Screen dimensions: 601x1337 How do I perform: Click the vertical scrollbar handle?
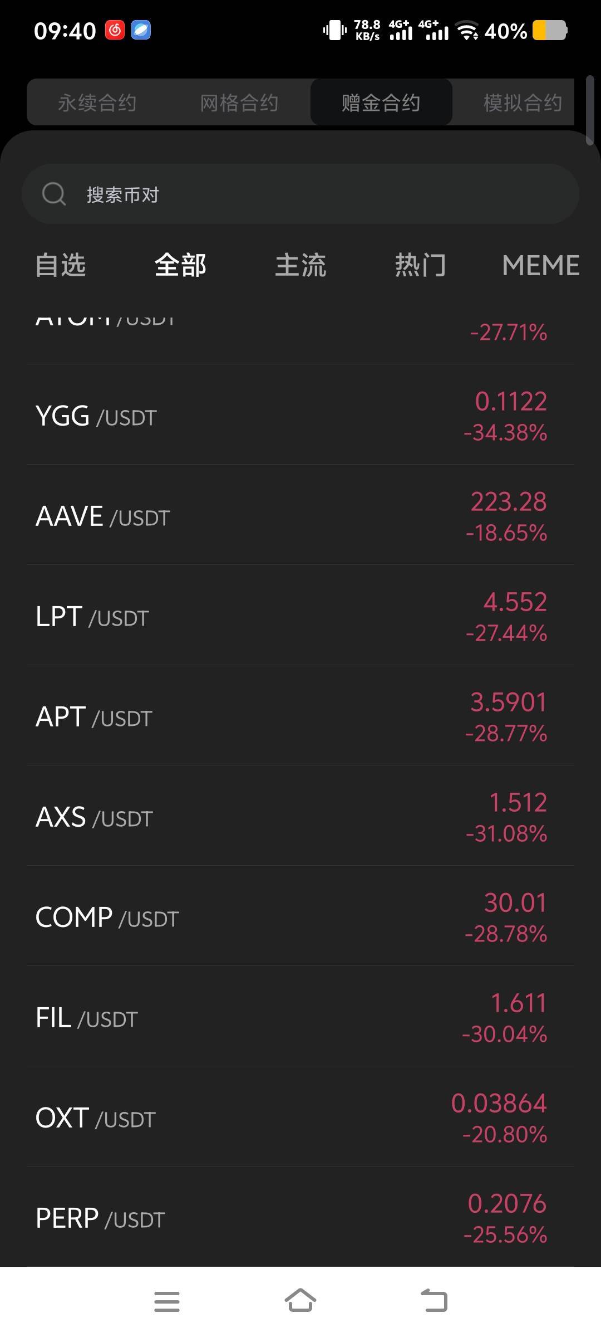point(590,111)
